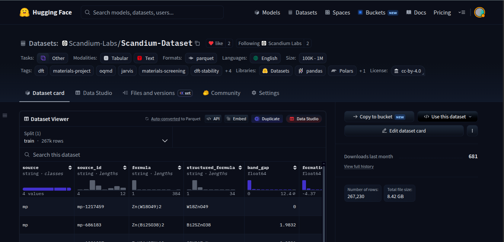The image size is (504, 242).
Task: Select the dft-stability tag
Action: [206, 71]
